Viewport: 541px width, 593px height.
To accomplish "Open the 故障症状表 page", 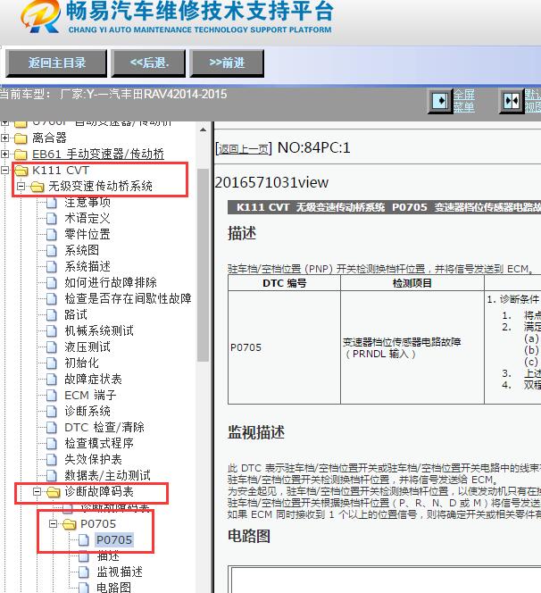I will tap(93, 379).
